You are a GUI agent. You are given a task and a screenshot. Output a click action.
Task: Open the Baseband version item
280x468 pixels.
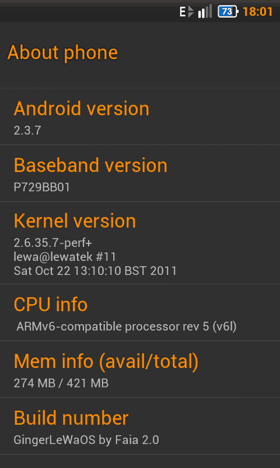pos(140,173)
